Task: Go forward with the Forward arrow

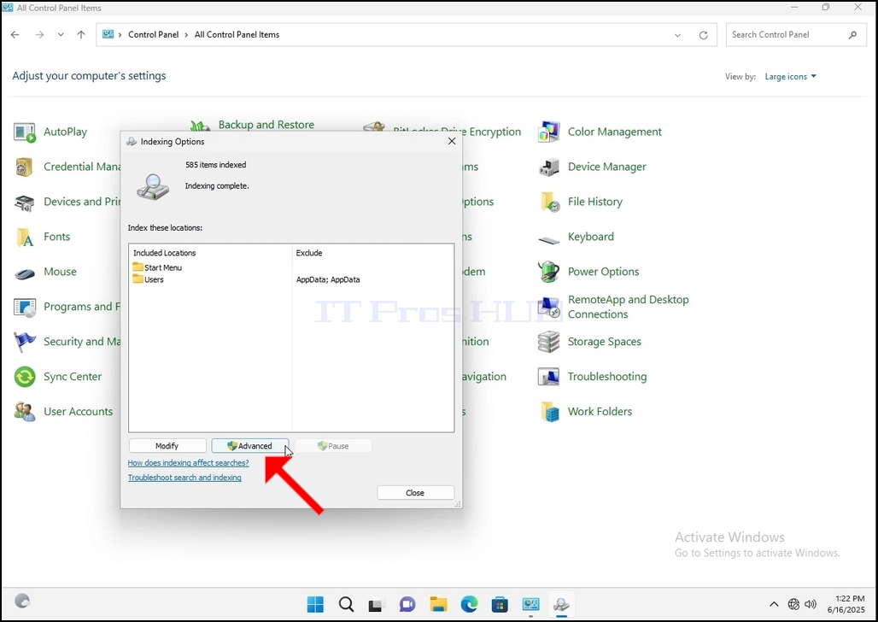Action: [x=39, y=35]
